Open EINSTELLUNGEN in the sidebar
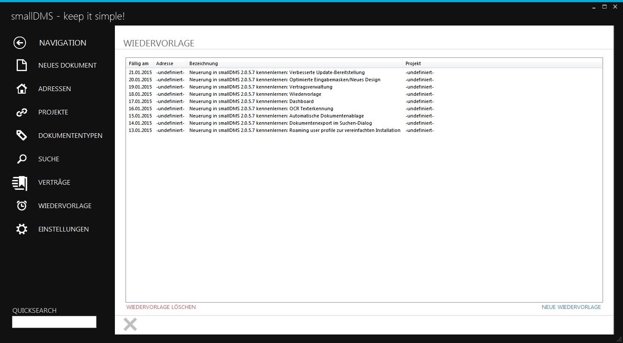Viewport: 623px width, 343px height. click(63, 229)
